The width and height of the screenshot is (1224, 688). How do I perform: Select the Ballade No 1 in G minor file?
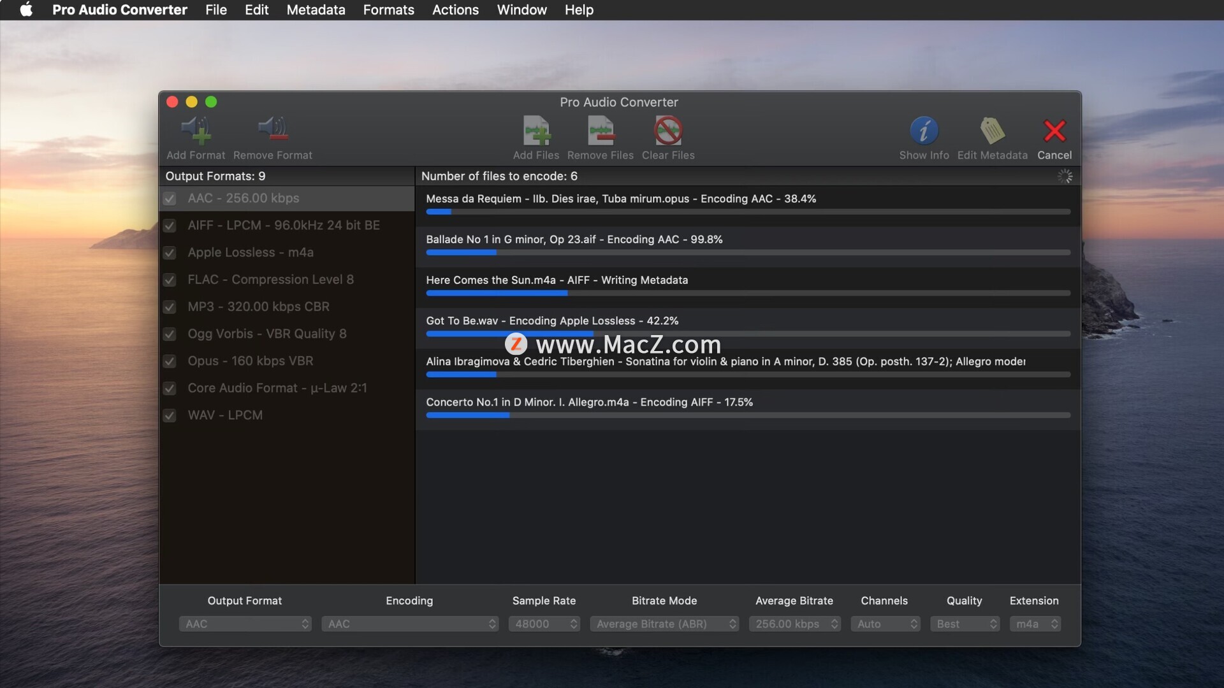click(x=748, y=247)
